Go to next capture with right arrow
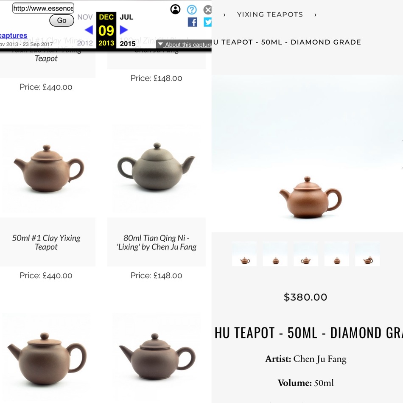This screenshot has width=403, height=403. (x=123, y=30)
